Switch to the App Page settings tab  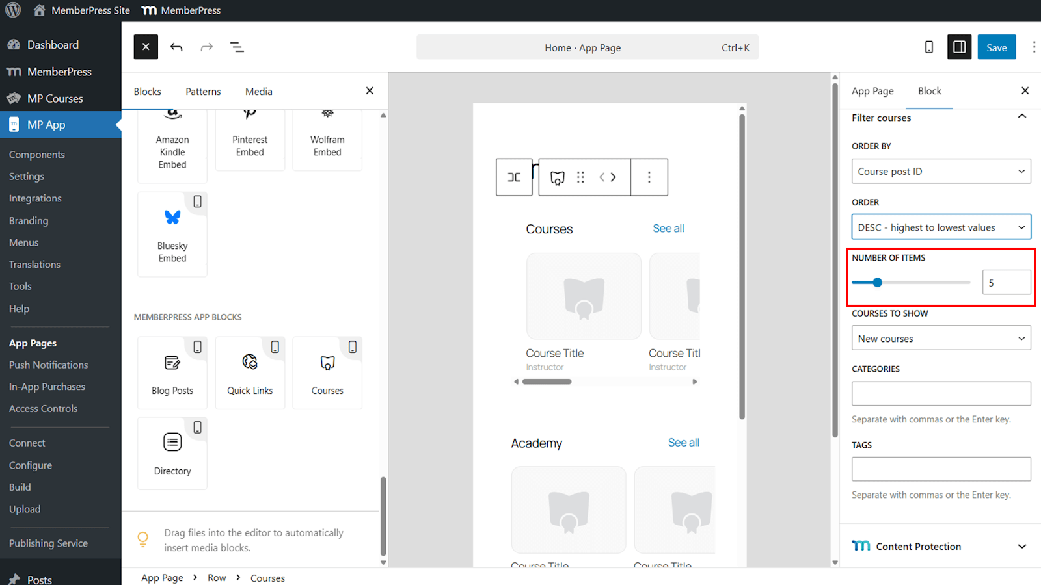coord(872,91)
